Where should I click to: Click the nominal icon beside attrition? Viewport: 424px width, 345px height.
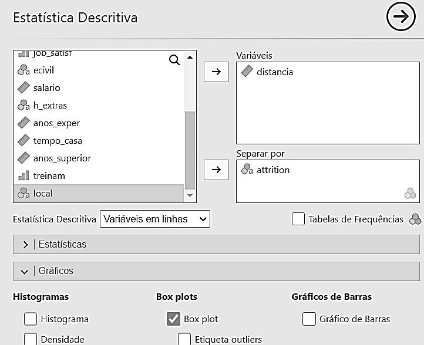click(x=247, y=170)
